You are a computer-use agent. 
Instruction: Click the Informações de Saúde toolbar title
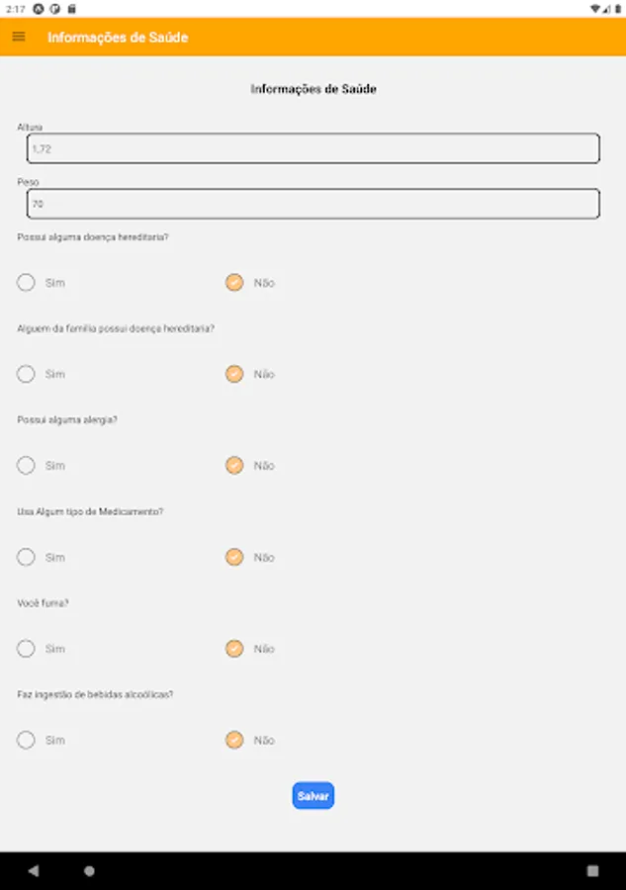coord(118,38)
